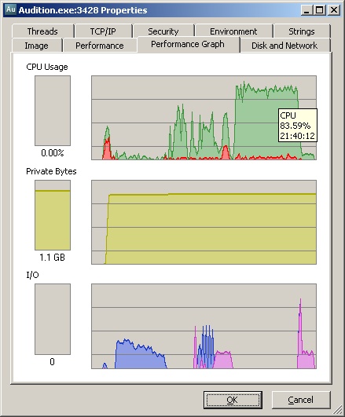Click the I/O meter bar showing 0

pyautogui.click(x=53, y=319)
